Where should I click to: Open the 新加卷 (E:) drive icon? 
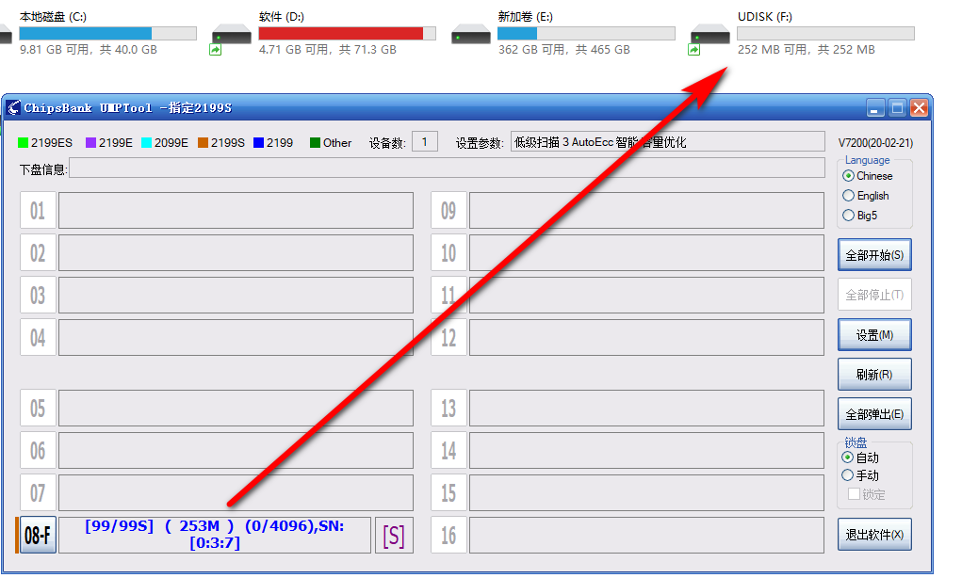point(470,35)
